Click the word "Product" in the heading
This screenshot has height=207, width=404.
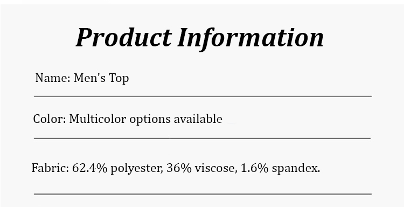124,37
